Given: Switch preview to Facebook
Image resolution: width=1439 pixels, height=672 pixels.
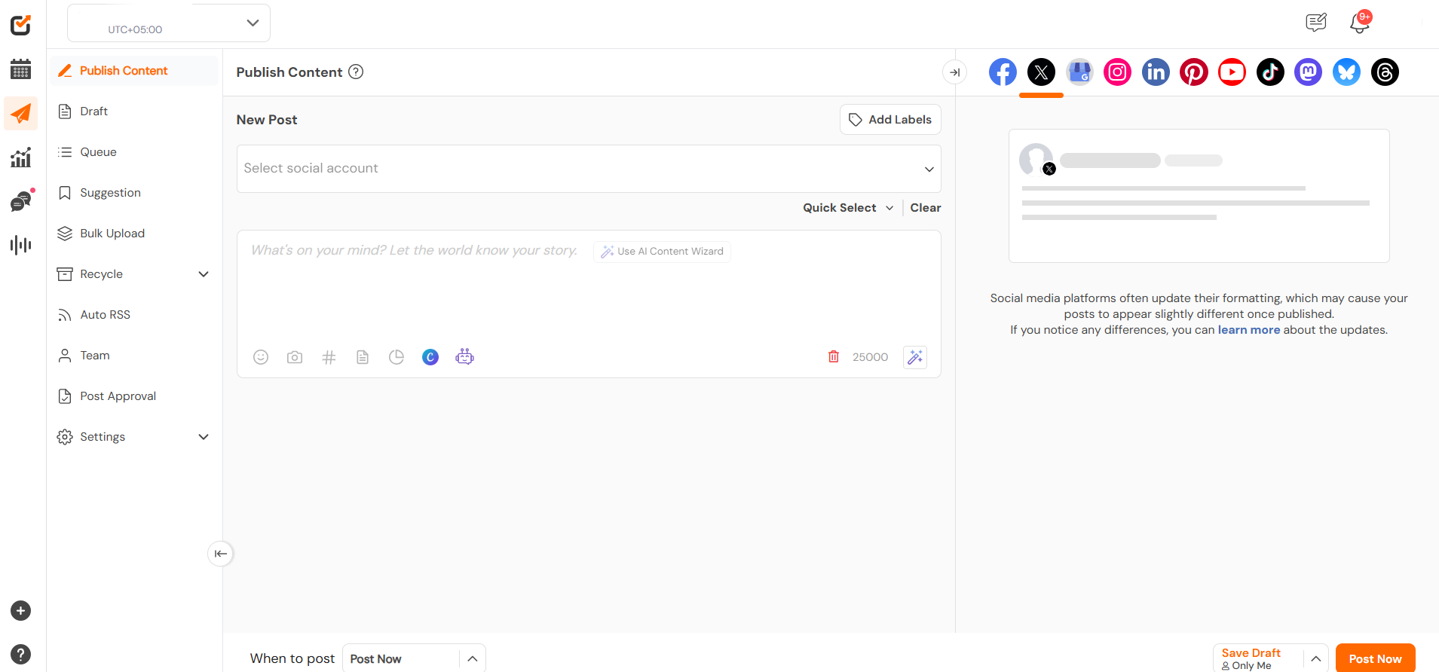Looking at the screenshot, I should point(1003,72).
